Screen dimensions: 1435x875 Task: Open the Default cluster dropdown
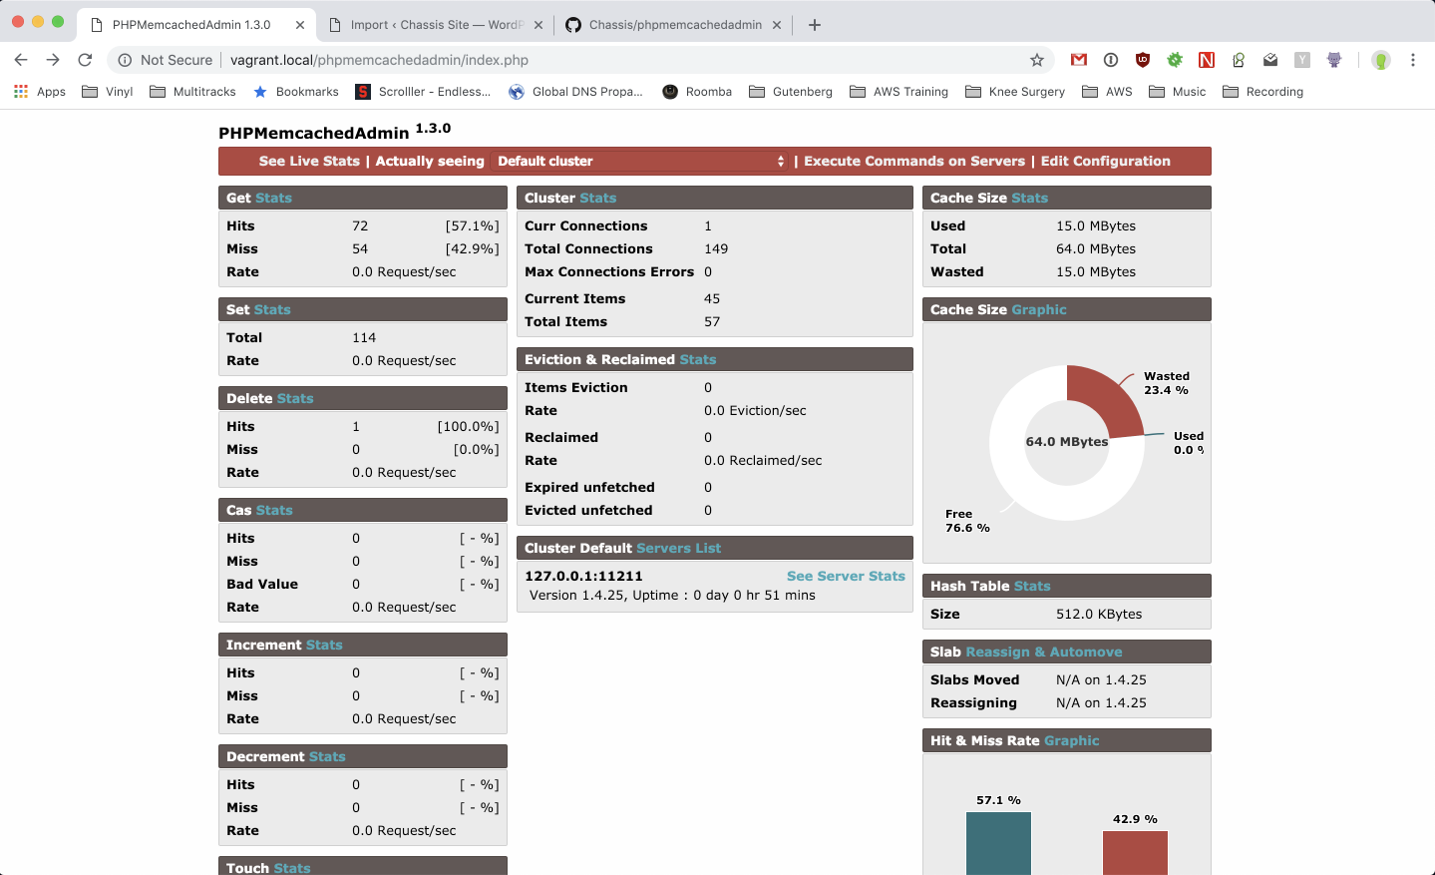point(640,162)
